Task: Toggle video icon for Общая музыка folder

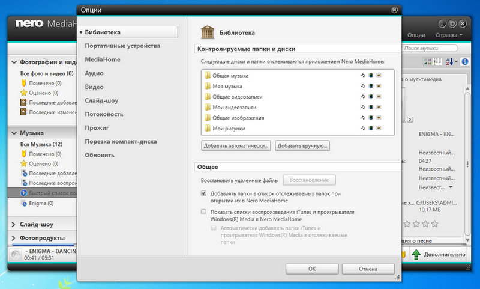Action: pos(371,75)
